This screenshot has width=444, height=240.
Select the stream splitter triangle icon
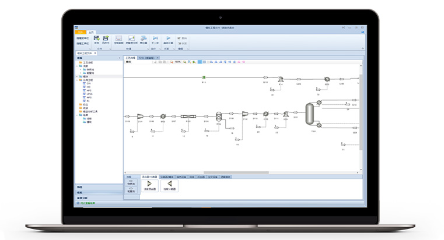click(169, 183)
